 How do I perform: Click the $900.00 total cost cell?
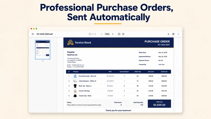tap(164, 81)
